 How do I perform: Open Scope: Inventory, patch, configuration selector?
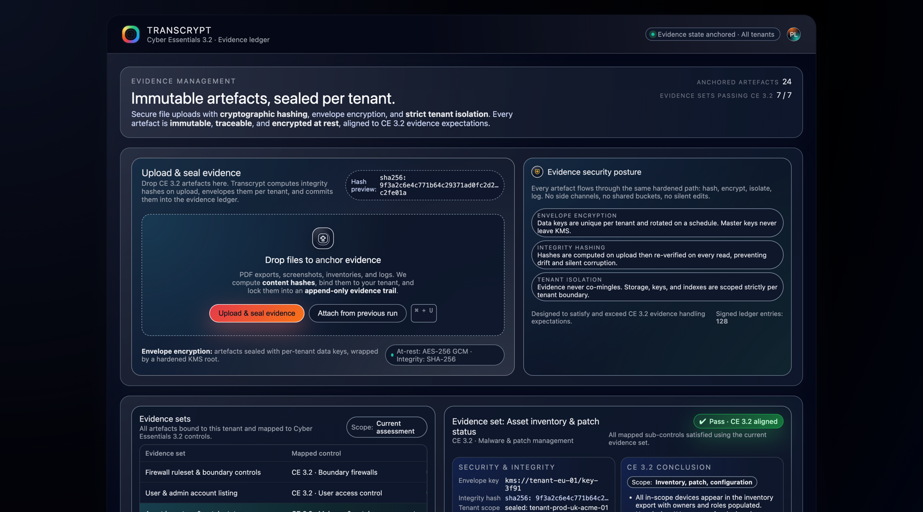pos(692,482)
